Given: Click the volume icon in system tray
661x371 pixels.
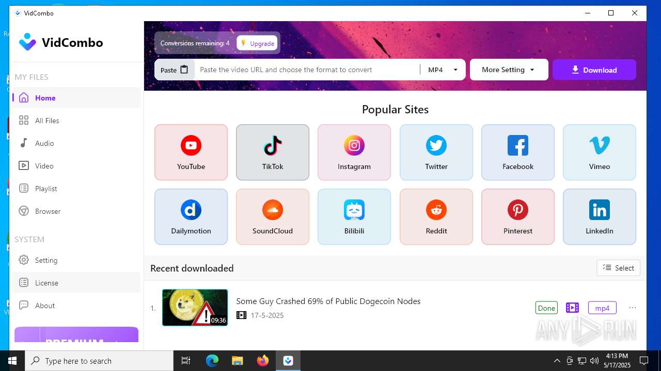Looking at the screenshot, I should click(x=594, y=361).
